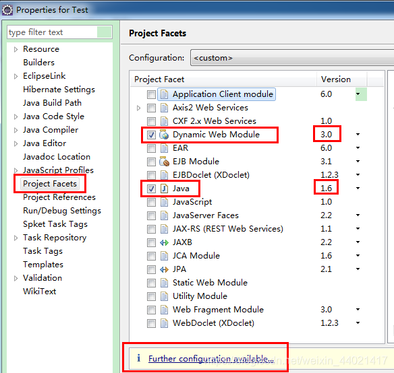This screenshot has height=373, width=394.
Task: Enable the Application Client module checkbox
Action: (151, 94)
